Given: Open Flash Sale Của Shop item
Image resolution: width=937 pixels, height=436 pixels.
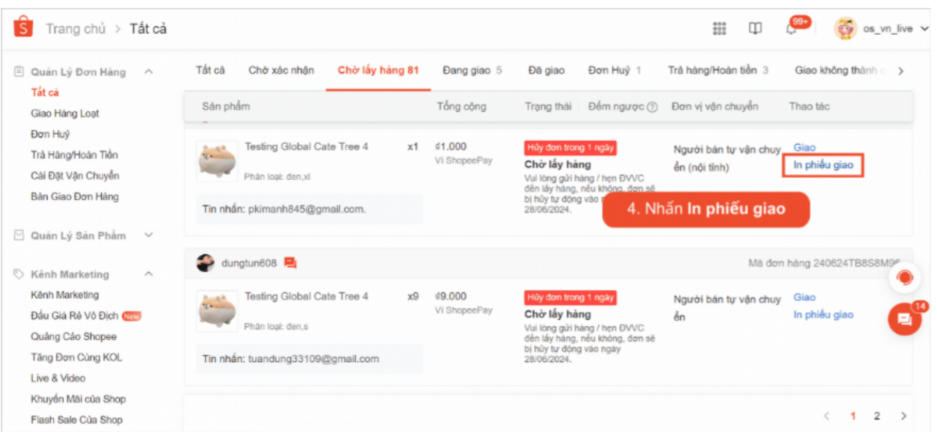Looking at the screenshot, I should (x=77, y=420).
